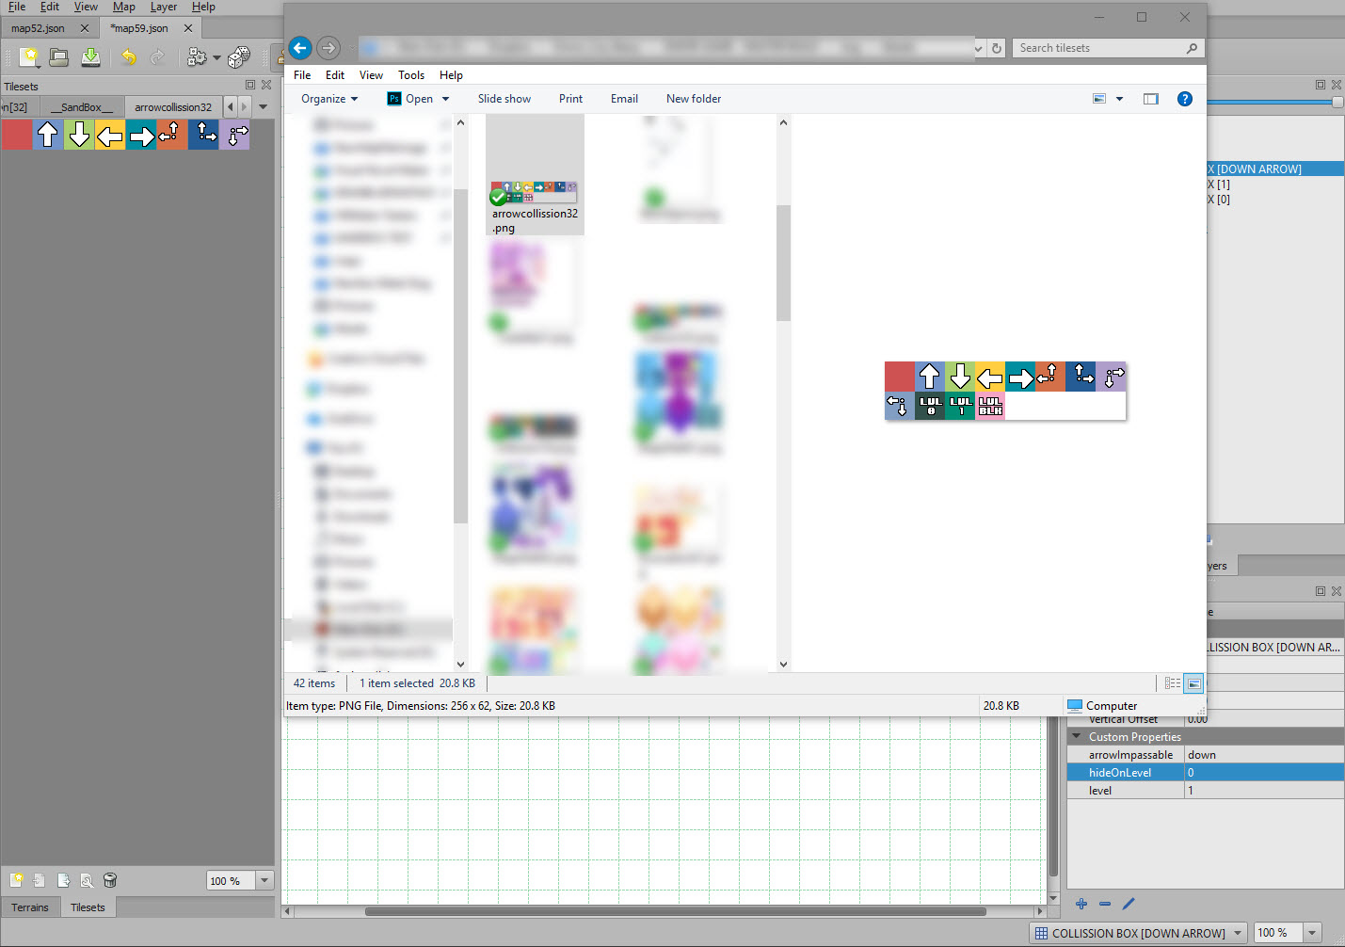Screen dimensions: 1345x947
Task: Open Explorer help with the question mark icon
Action: 1185,99
